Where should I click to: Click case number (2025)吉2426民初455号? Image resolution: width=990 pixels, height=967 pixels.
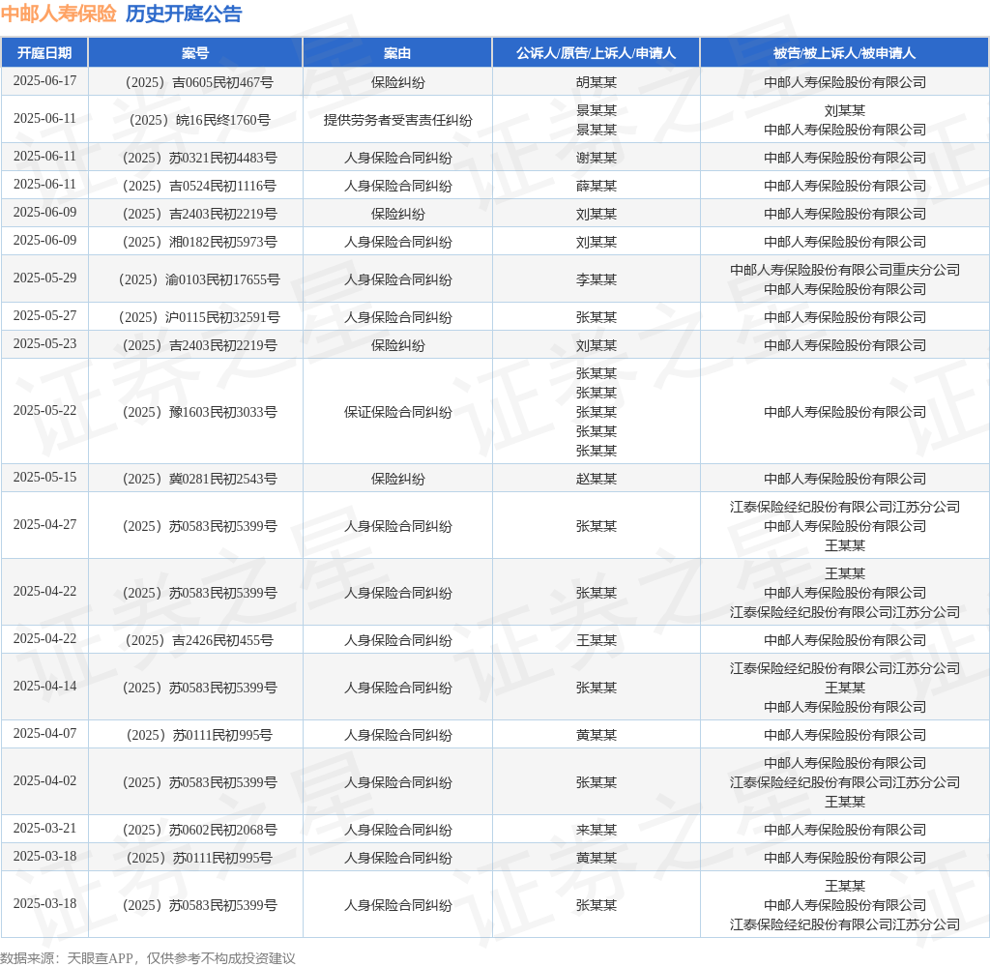coord(199,640)
